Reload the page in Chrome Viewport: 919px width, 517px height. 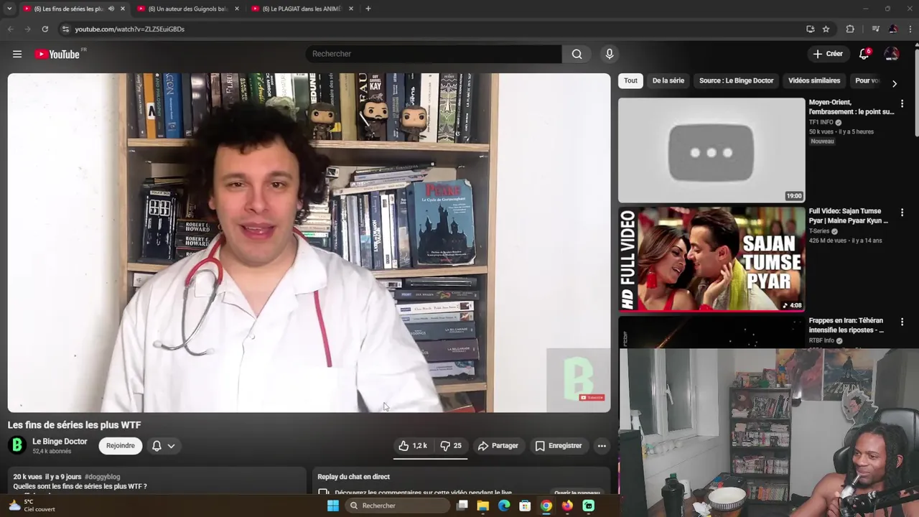tap(45, 29)
